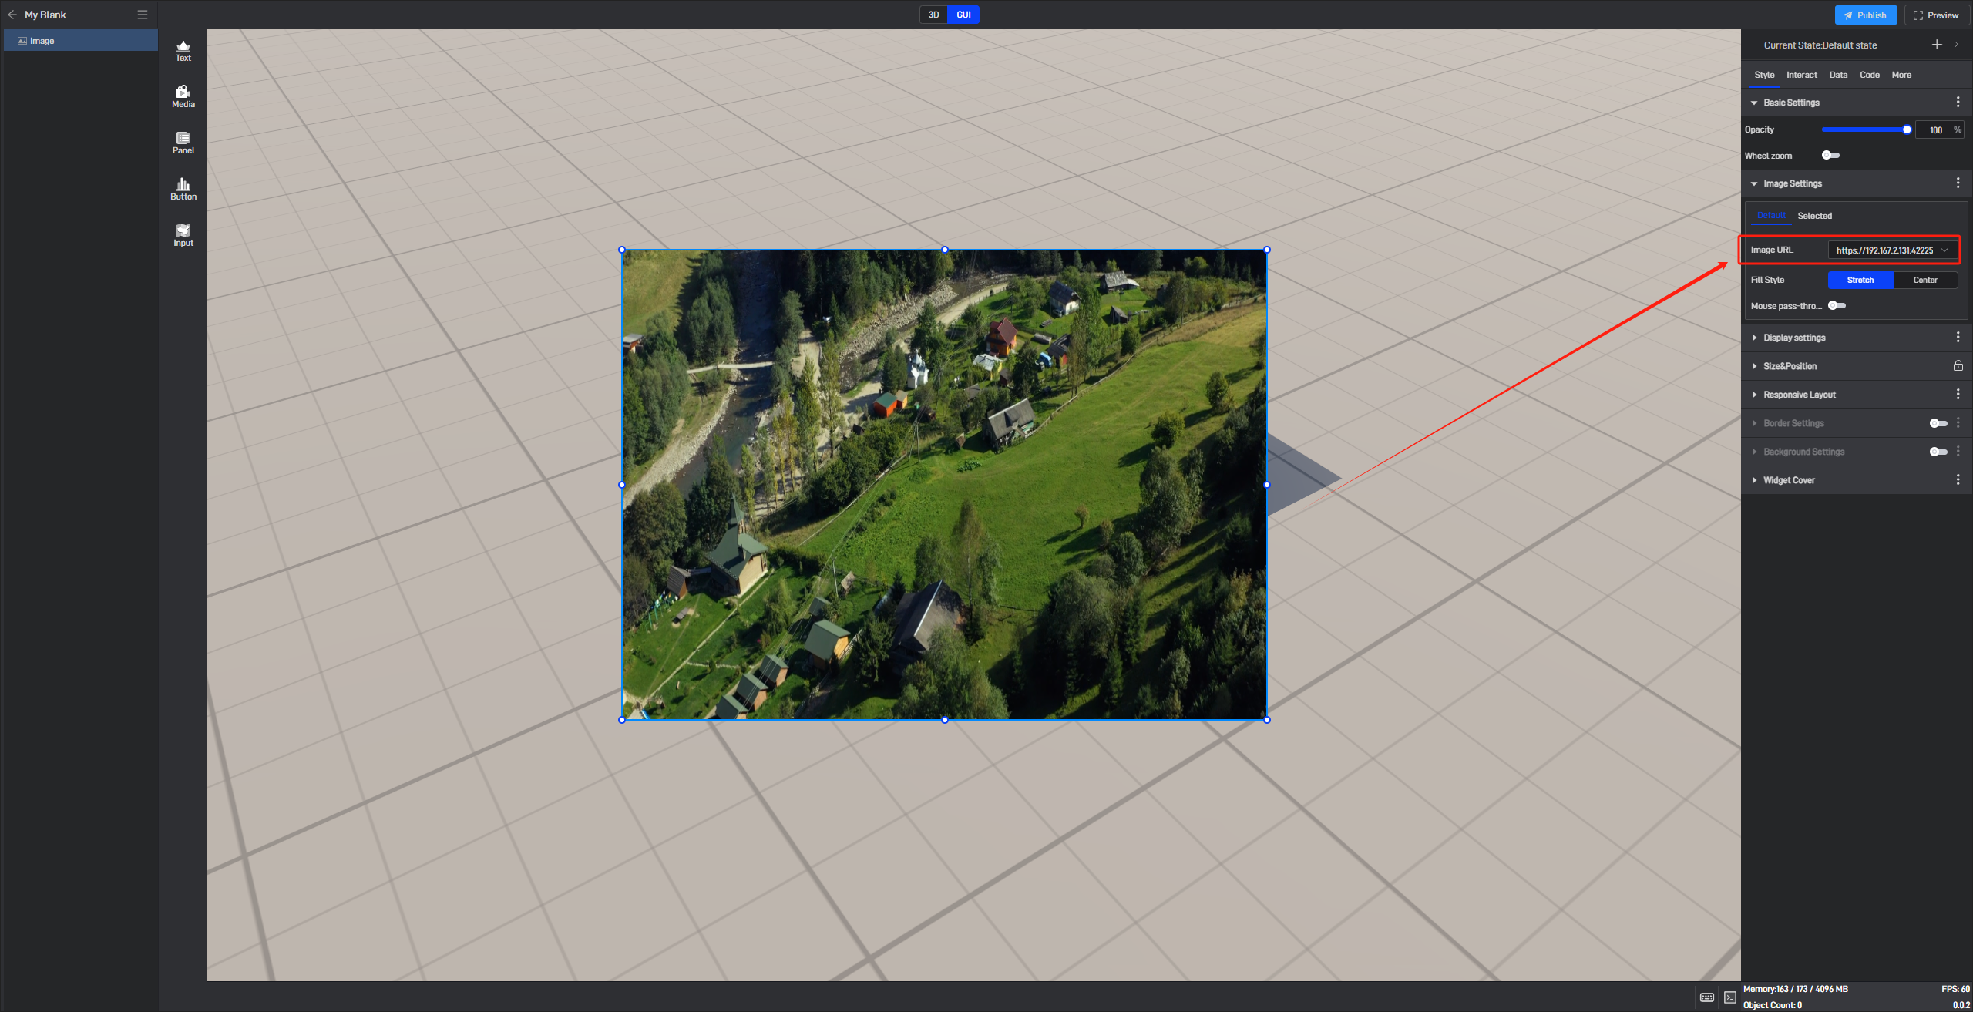Click the Publish button
This screenshot has width=1973, height=1012.
(1865, 15)
